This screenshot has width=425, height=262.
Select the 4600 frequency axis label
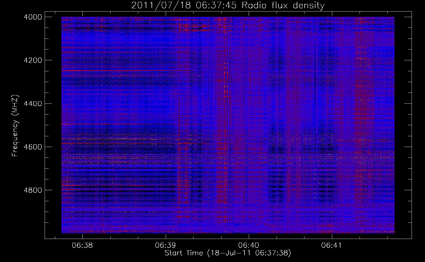(x=33, y=147)
